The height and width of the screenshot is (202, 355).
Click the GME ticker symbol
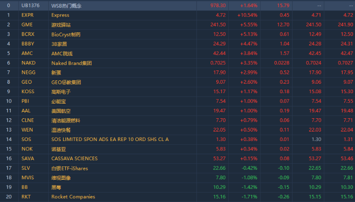(27, 25)
